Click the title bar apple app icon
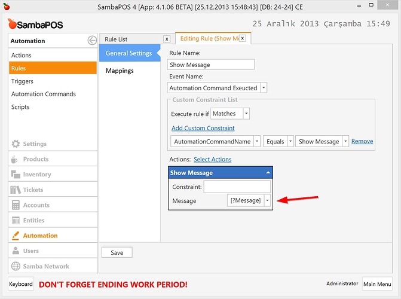This screenshot has width=401, height=299. (7, 7)
